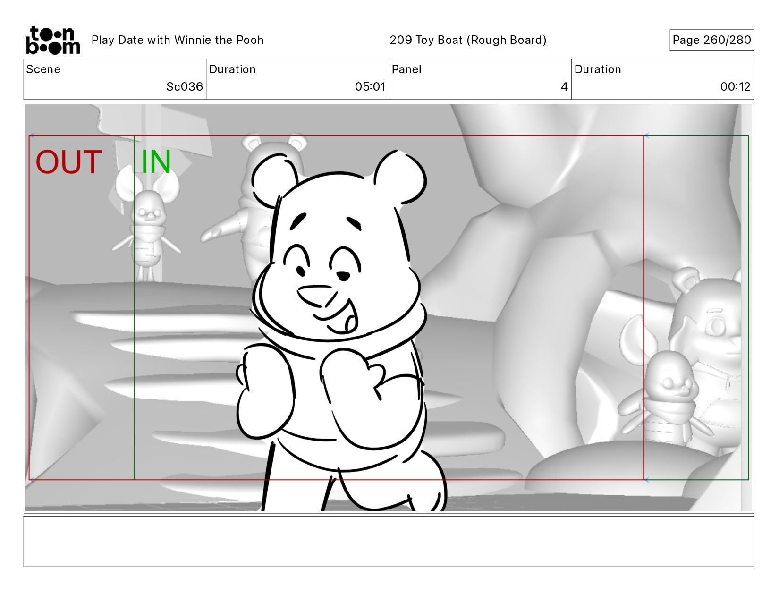Click the Duration label next to Scene
Viewport: 779px width, 602px height.
coord(232,69)
